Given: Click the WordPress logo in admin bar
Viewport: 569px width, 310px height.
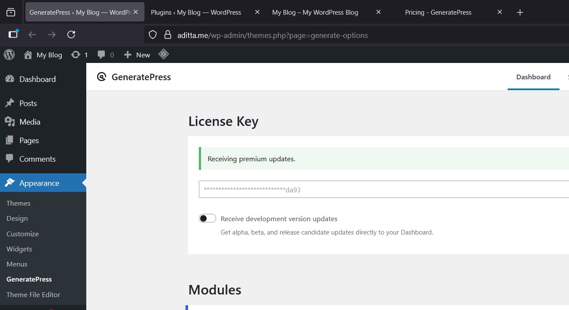Looking at the screenshot, I should (9, 55).
